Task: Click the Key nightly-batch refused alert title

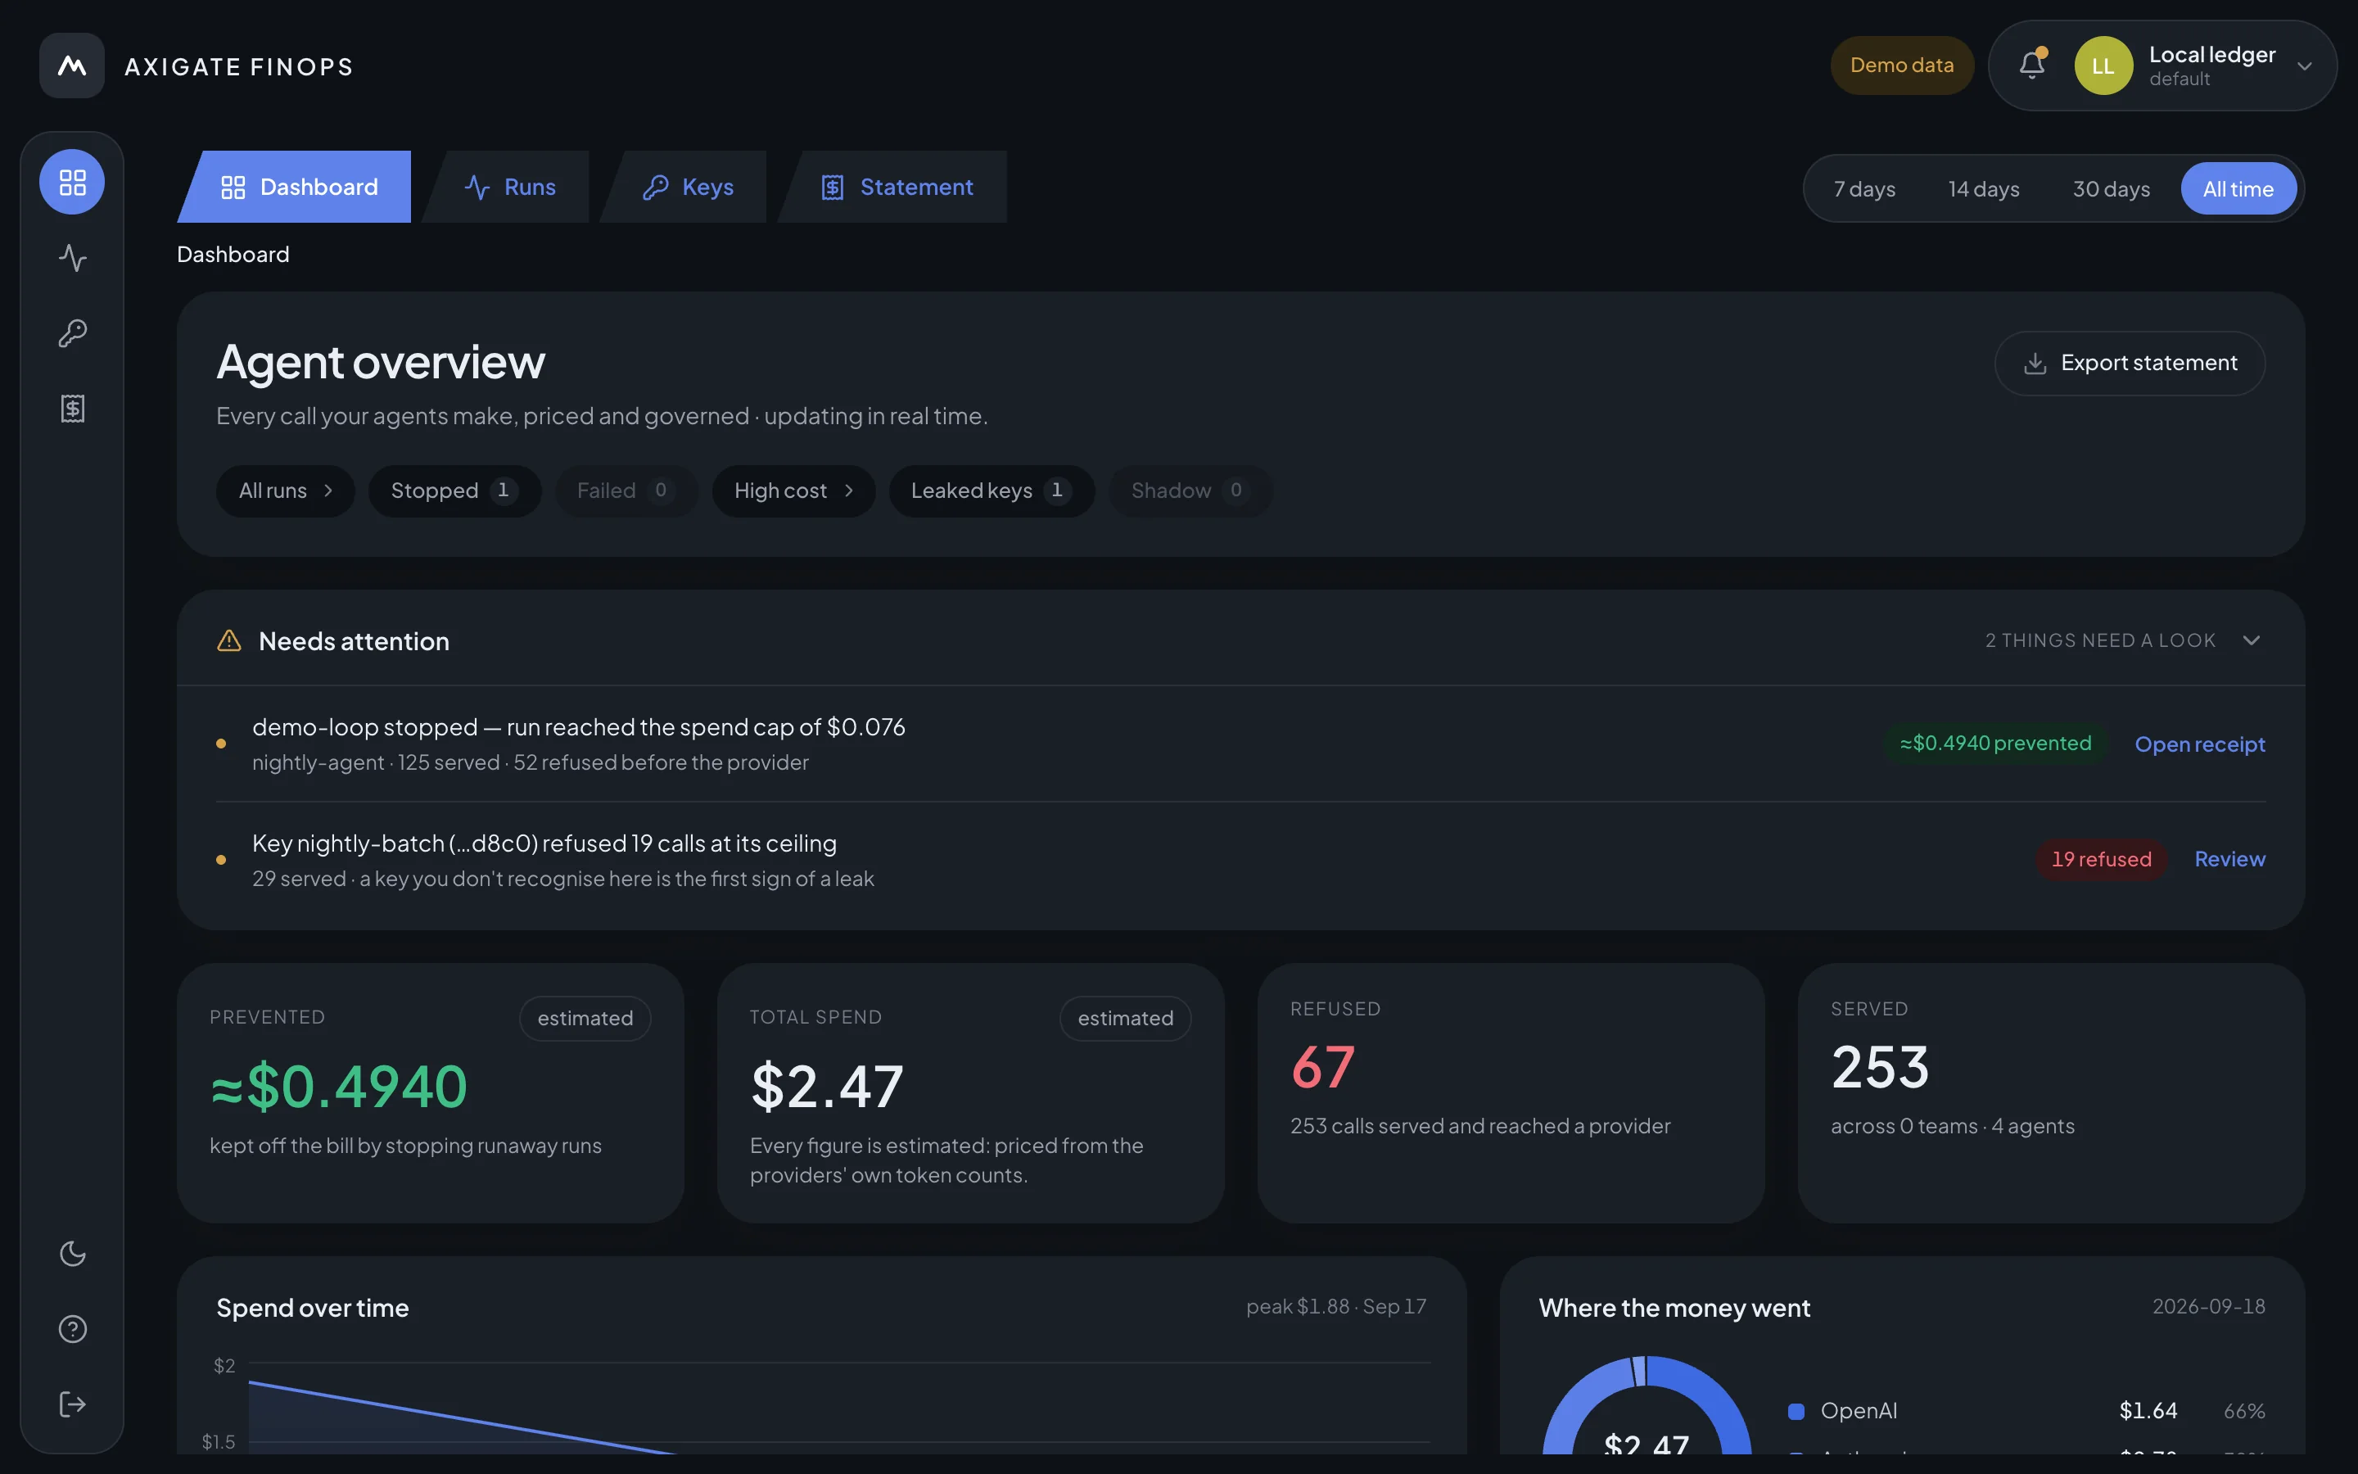Action: coord(544,843)
